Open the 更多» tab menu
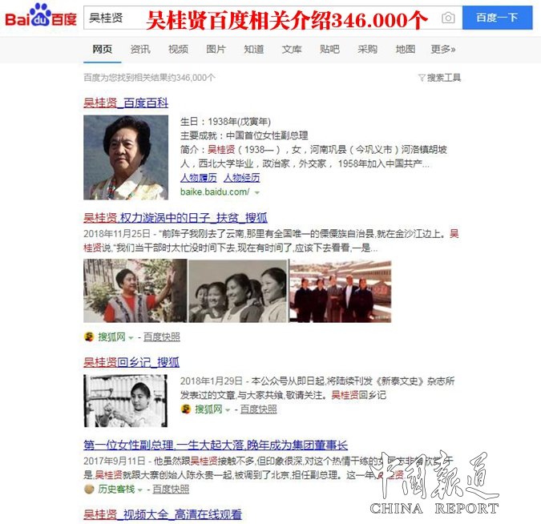 click(443, 50)
